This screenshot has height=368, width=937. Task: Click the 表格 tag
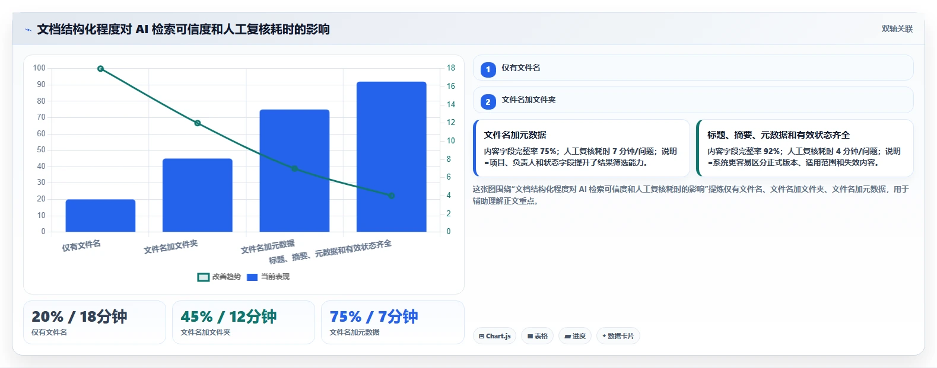click(x=538, y=336)
